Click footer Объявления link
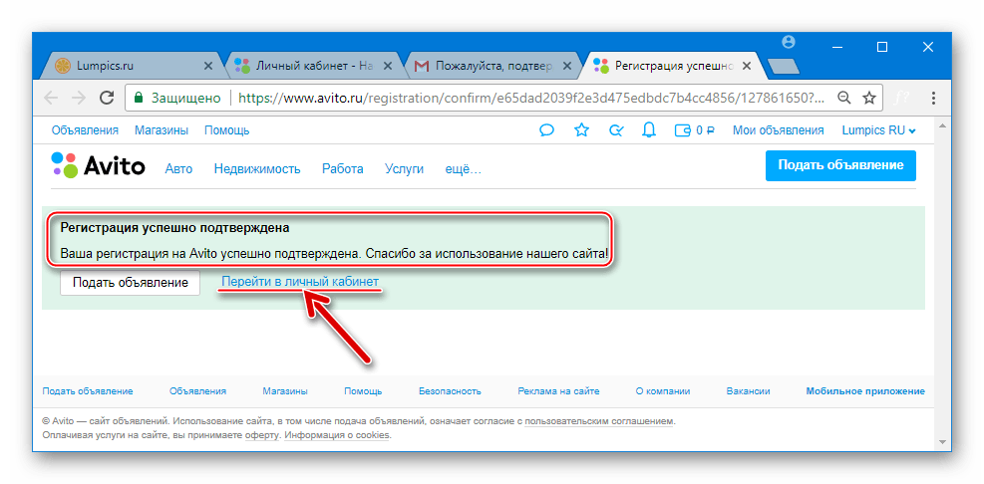This screenshot has height=484, width=984. pyautogui.click(x=197, y=391)
